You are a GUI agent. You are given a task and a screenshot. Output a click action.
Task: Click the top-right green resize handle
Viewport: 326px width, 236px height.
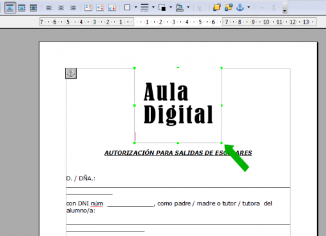(222, 68)
